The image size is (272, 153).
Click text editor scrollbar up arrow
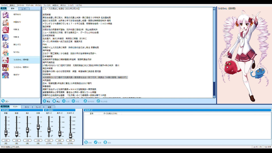(214, 8)
